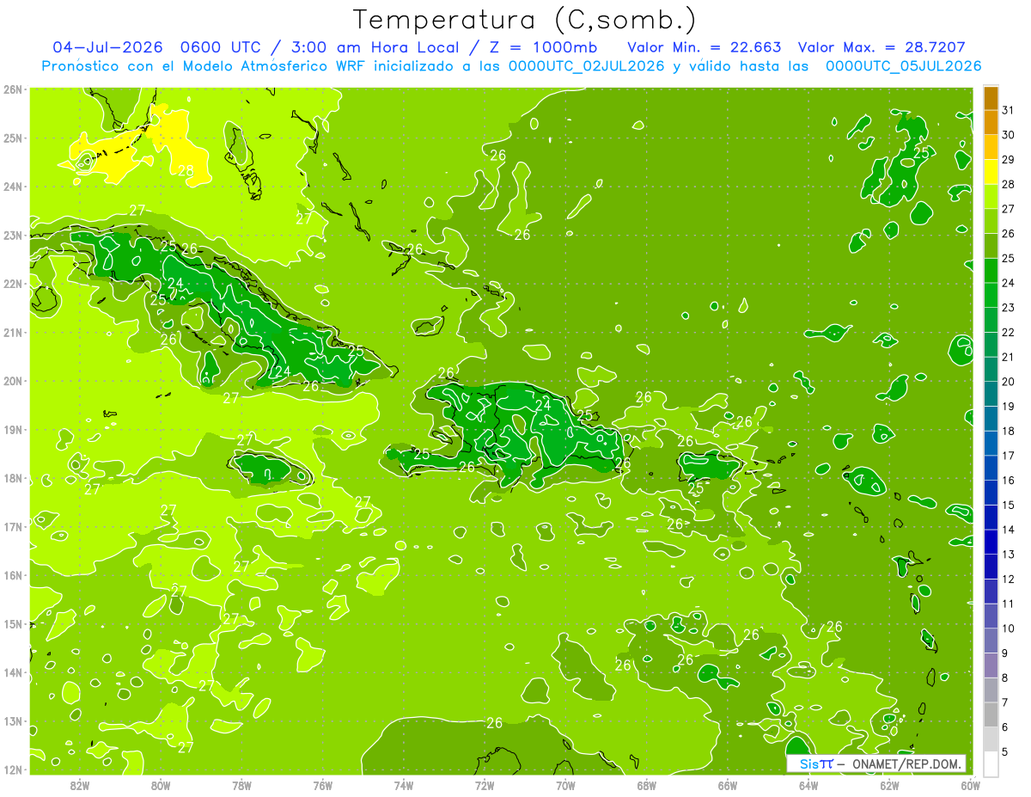The image size is (1031, 797).
Task: Click the brown swatch above 31 on the color scale
Action: 991,98
